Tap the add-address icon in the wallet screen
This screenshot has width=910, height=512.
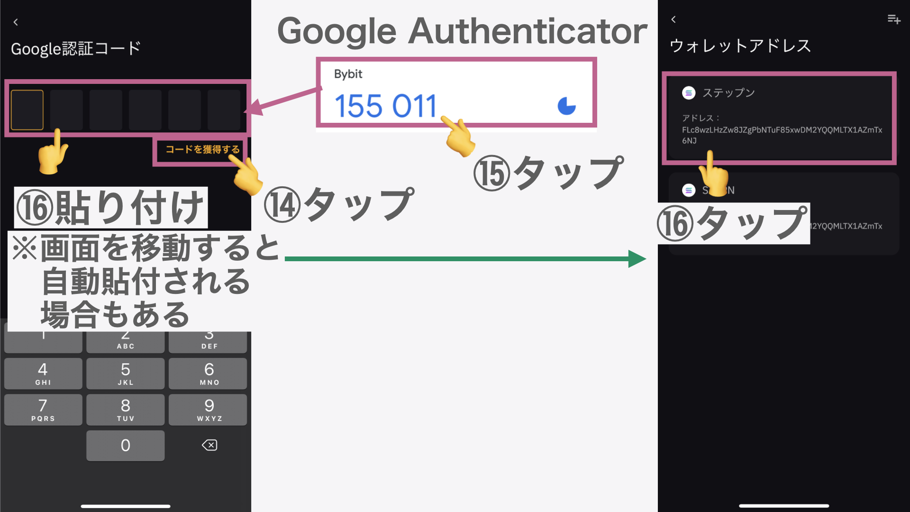pos(894,19)
